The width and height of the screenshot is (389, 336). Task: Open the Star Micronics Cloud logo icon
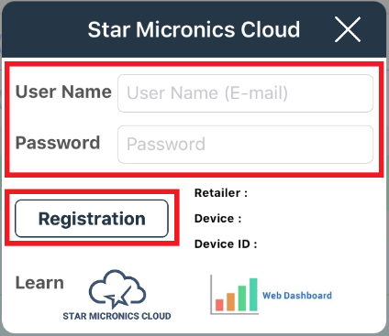point(117,289)
